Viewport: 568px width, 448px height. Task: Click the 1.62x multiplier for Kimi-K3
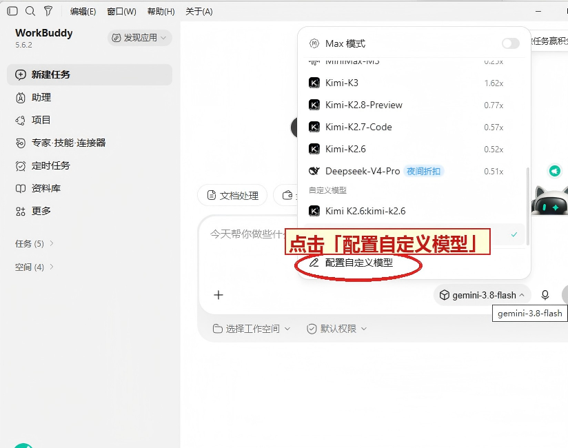click(494, 83)
